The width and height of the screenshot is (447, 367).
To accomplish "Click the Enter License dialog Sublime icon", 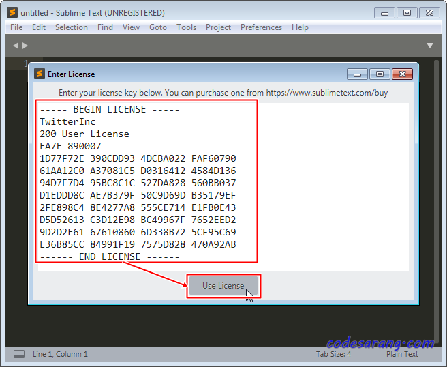I will click(x=40, y=74).
